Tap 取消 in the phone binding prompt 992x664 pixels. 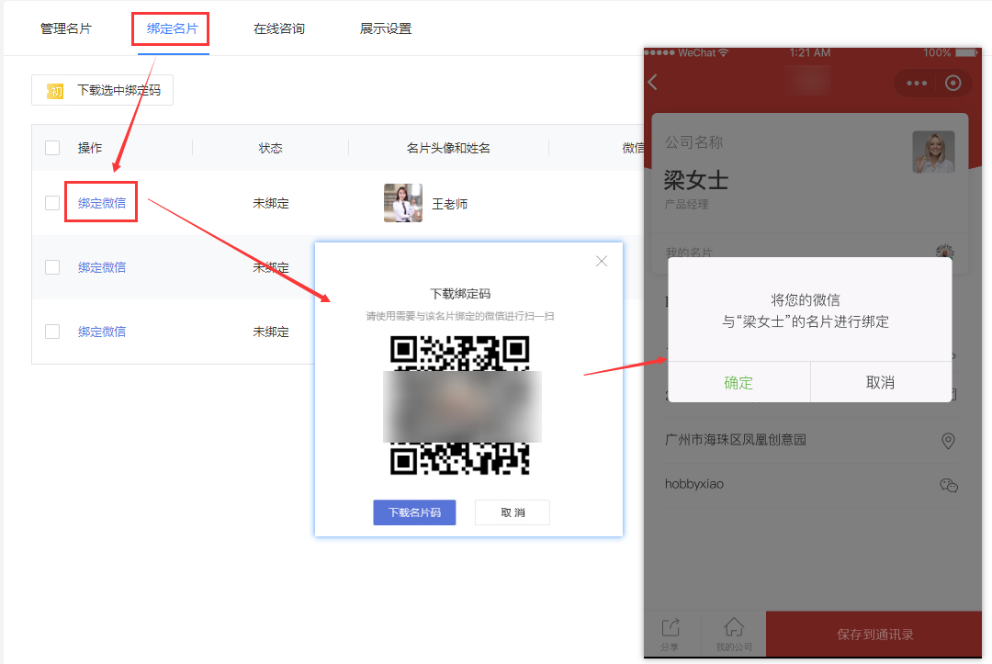point(881,383)
